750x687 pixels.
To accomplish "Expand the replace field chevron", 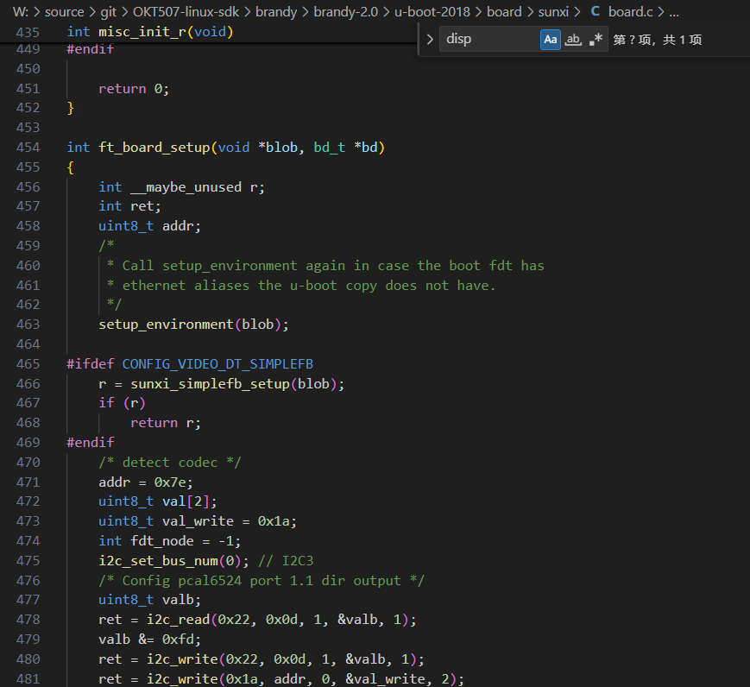I will pos(430,39).
